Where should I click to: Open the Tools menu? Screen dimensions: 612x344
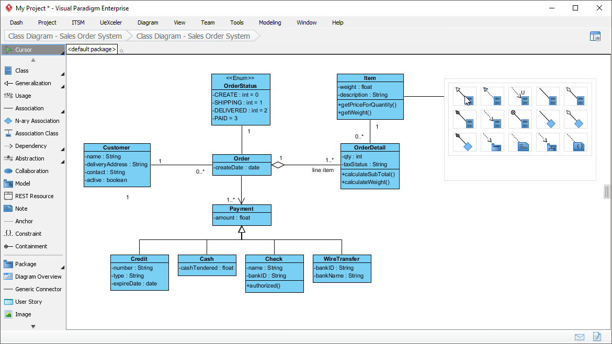click(237, 22)
